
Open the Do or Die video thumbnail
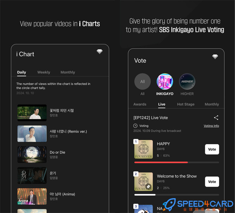(x=32, y=154)
